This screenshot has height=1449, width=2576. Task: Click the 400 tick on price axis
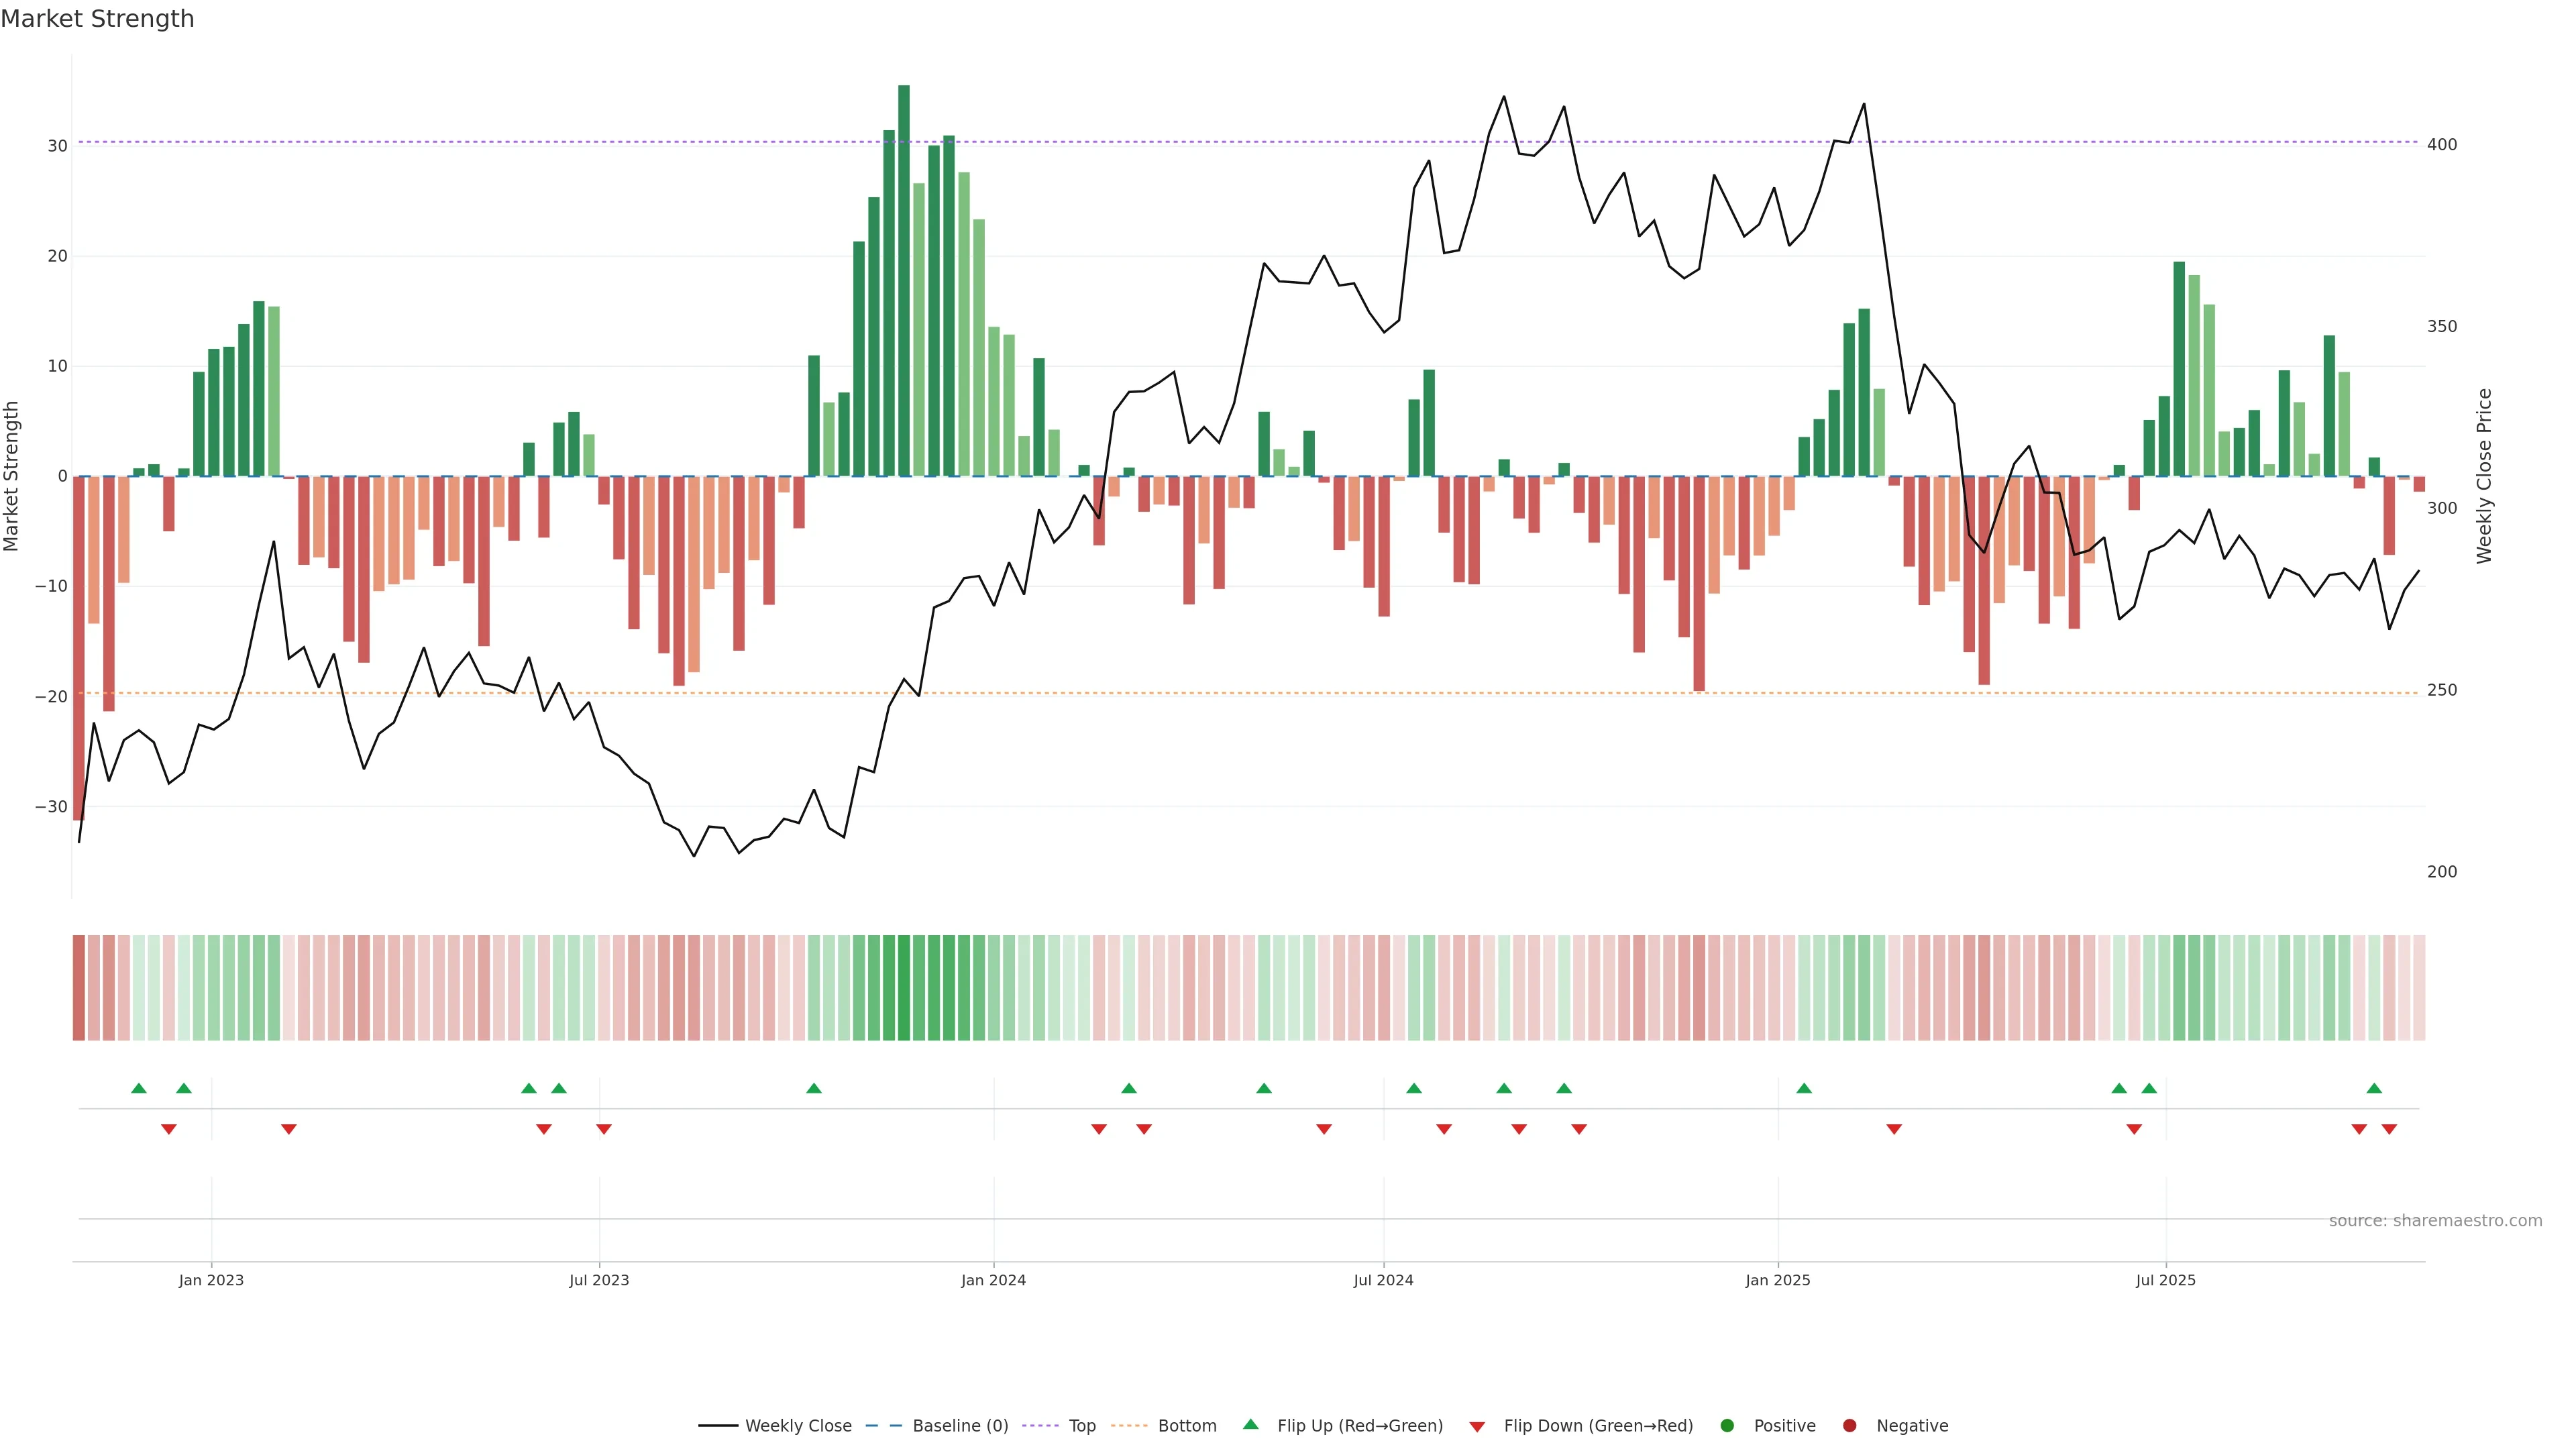(x=2441, y=145)
